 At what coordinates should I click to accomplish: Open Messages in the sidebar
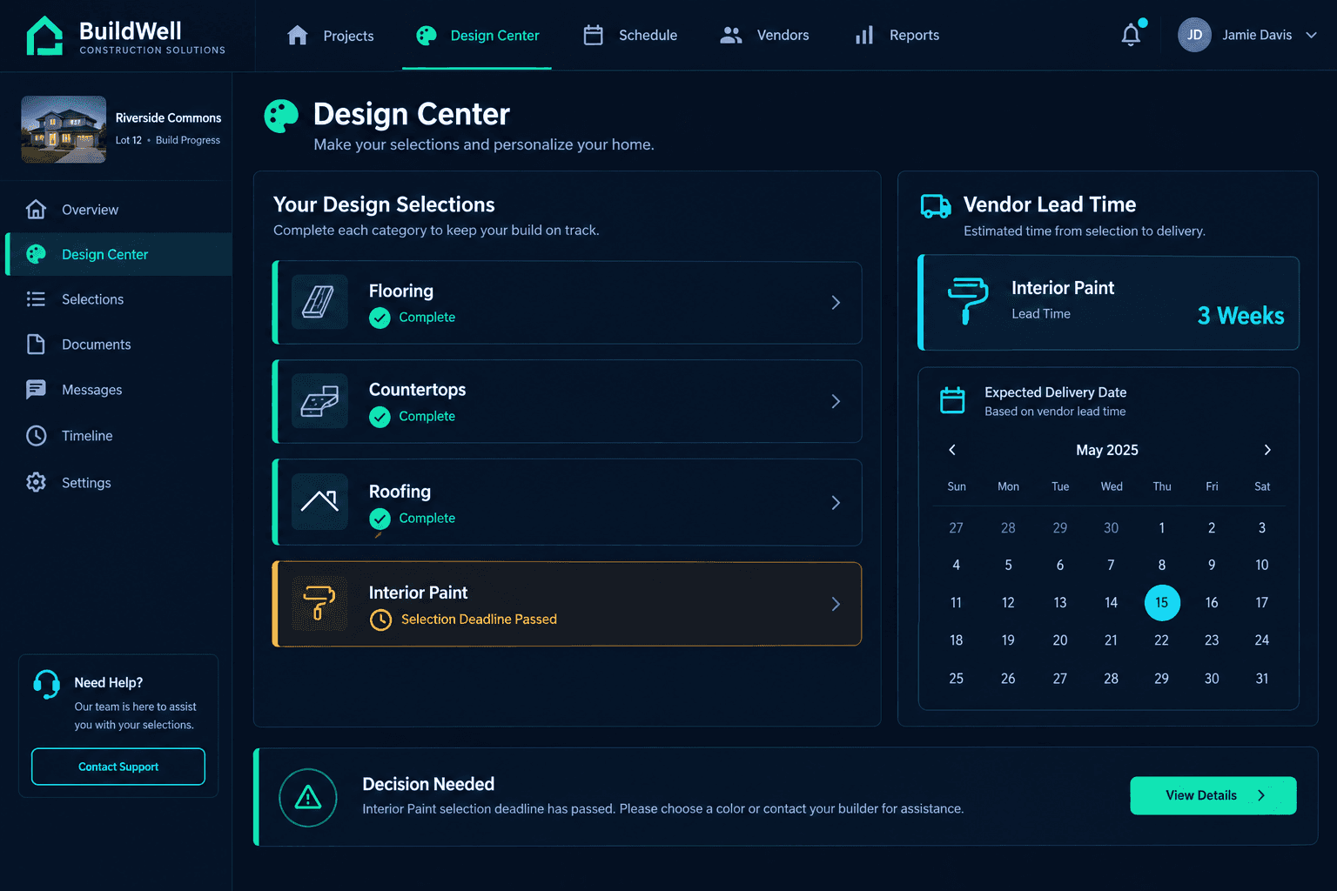[x=118, y=390]
